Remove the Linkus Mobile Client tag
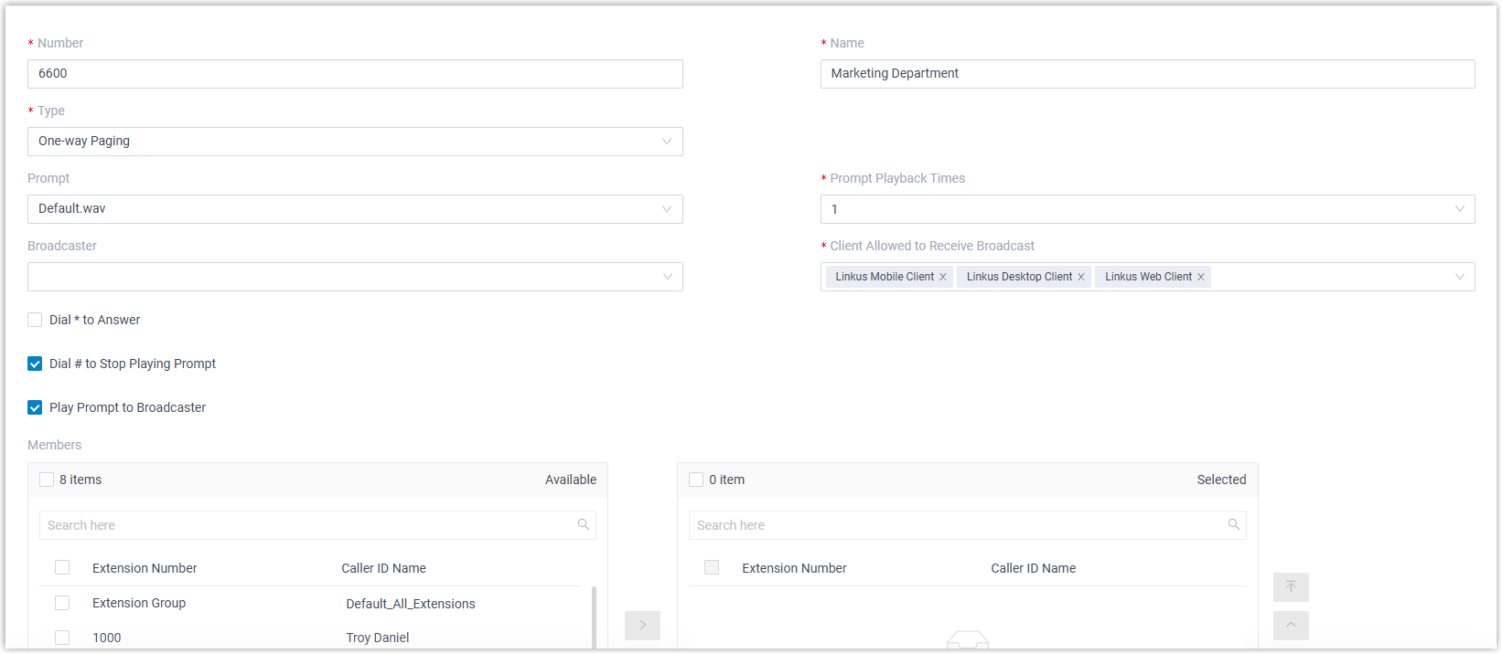The height and width of the screenshot is (654, 1502). [943, 277]
